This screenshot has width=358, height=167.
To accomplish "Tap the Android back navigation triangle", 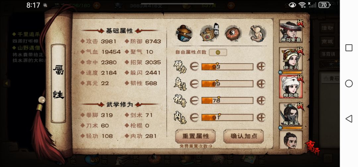I will [349, 119].
